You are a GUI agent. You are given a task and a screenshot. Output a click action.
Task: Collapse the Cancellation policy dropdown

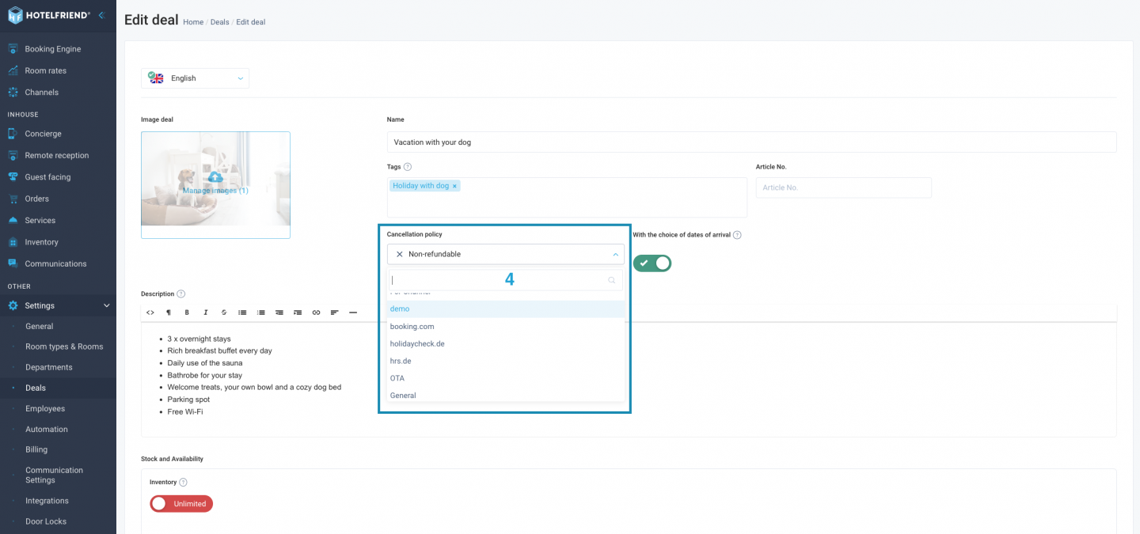tap(615, 254)
